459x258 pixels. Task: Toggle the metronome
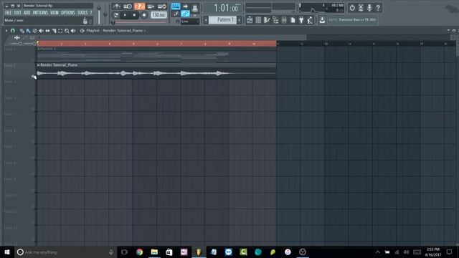(116, 6)
